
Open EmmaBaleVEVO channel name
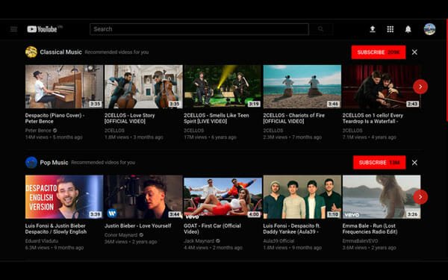(360, 241)
